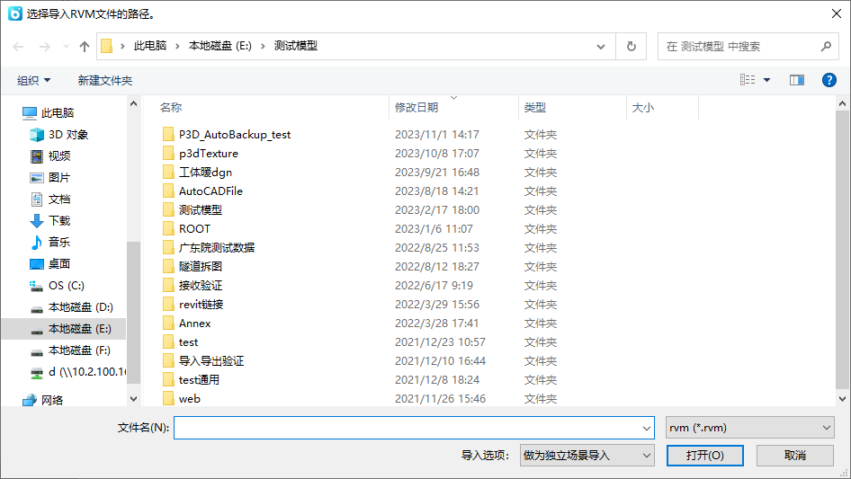Select the 导入导出验证 folder
This screenshot has width=851, height=479.
click(x=211, y=360)
